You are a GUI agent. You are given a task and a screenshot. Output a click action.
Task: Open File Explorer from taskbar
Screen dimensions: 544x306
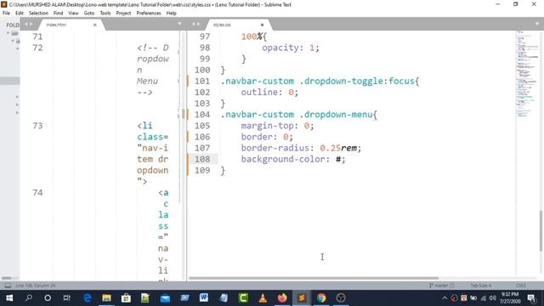(x=106, y=298)
